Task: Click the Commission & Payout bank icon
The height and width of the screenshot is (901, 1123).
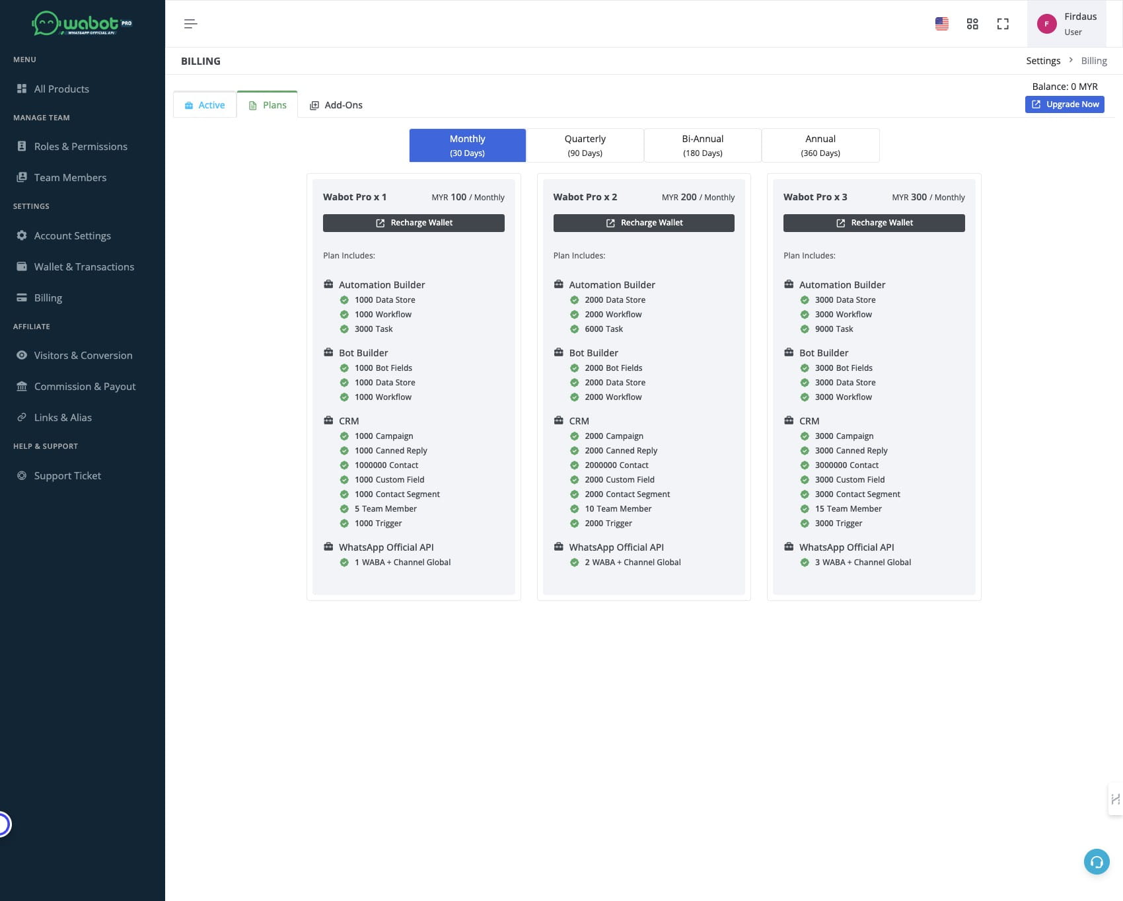Action: 22,386
